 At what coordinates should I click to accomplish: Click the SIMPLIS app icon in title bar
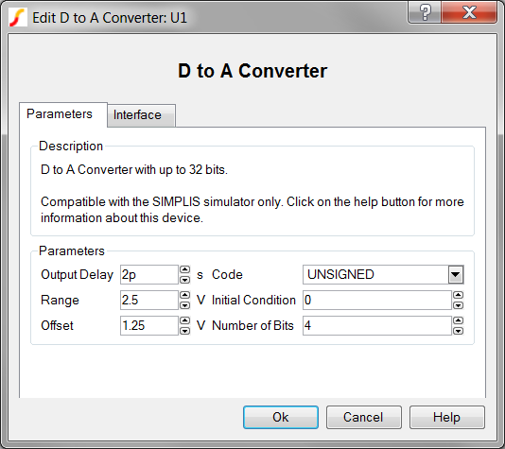tap(18, 17)
